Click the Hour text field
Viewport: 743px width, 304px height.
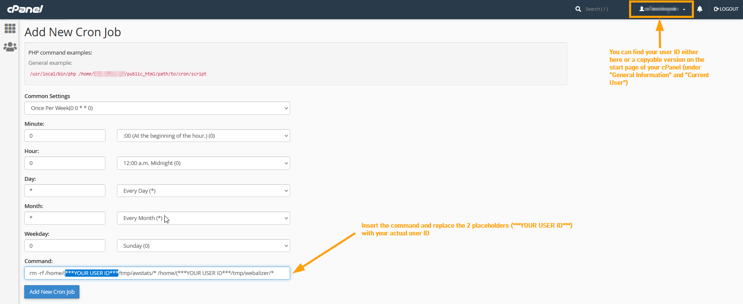65,163
